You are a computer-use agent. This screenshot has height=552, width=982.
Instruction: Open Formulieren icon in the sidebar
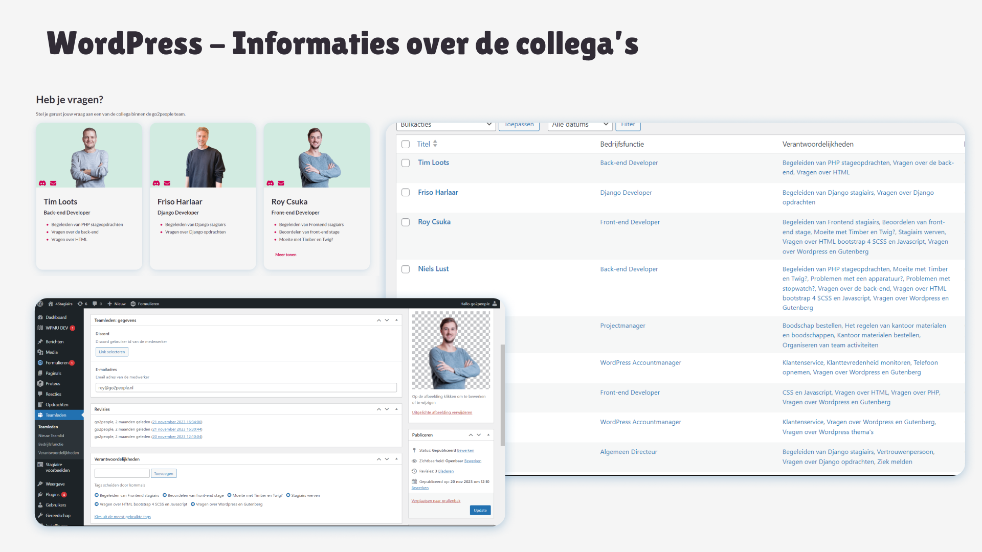[x=40, y=363]
